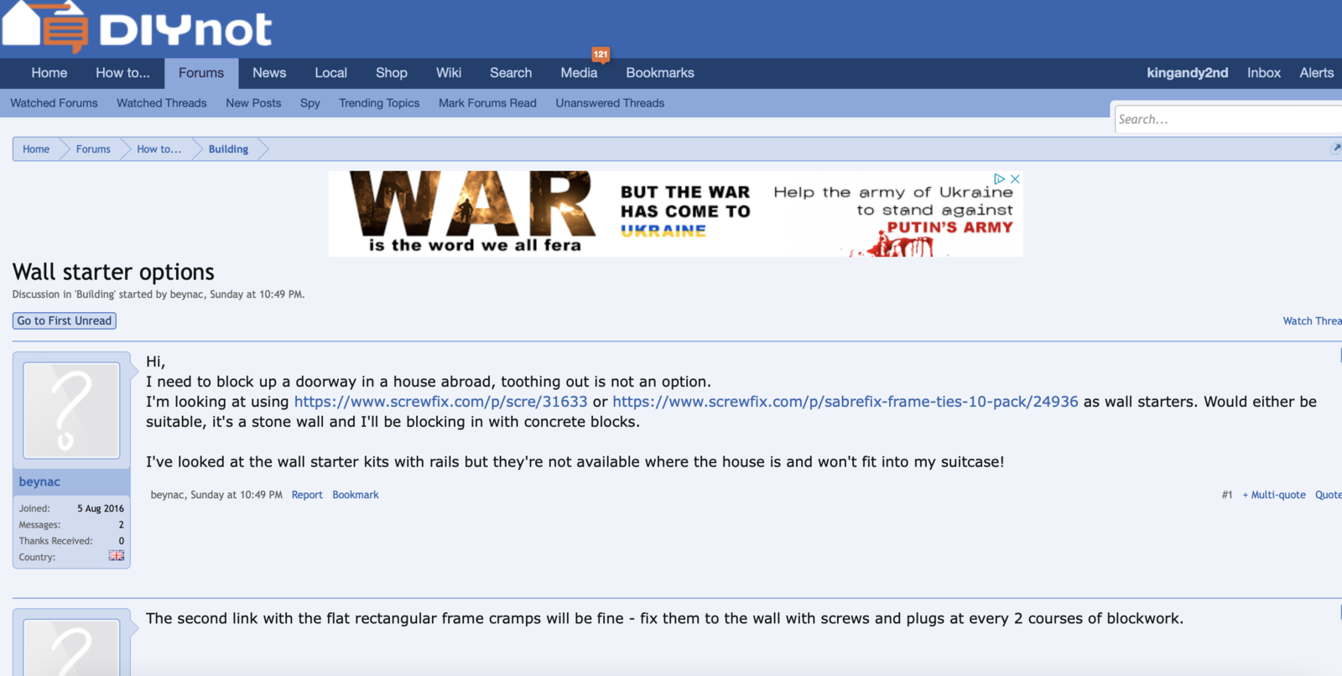Viewport: 1342px width, 676px height.
Task: Open the Inbox
Action: point(1263,73)
